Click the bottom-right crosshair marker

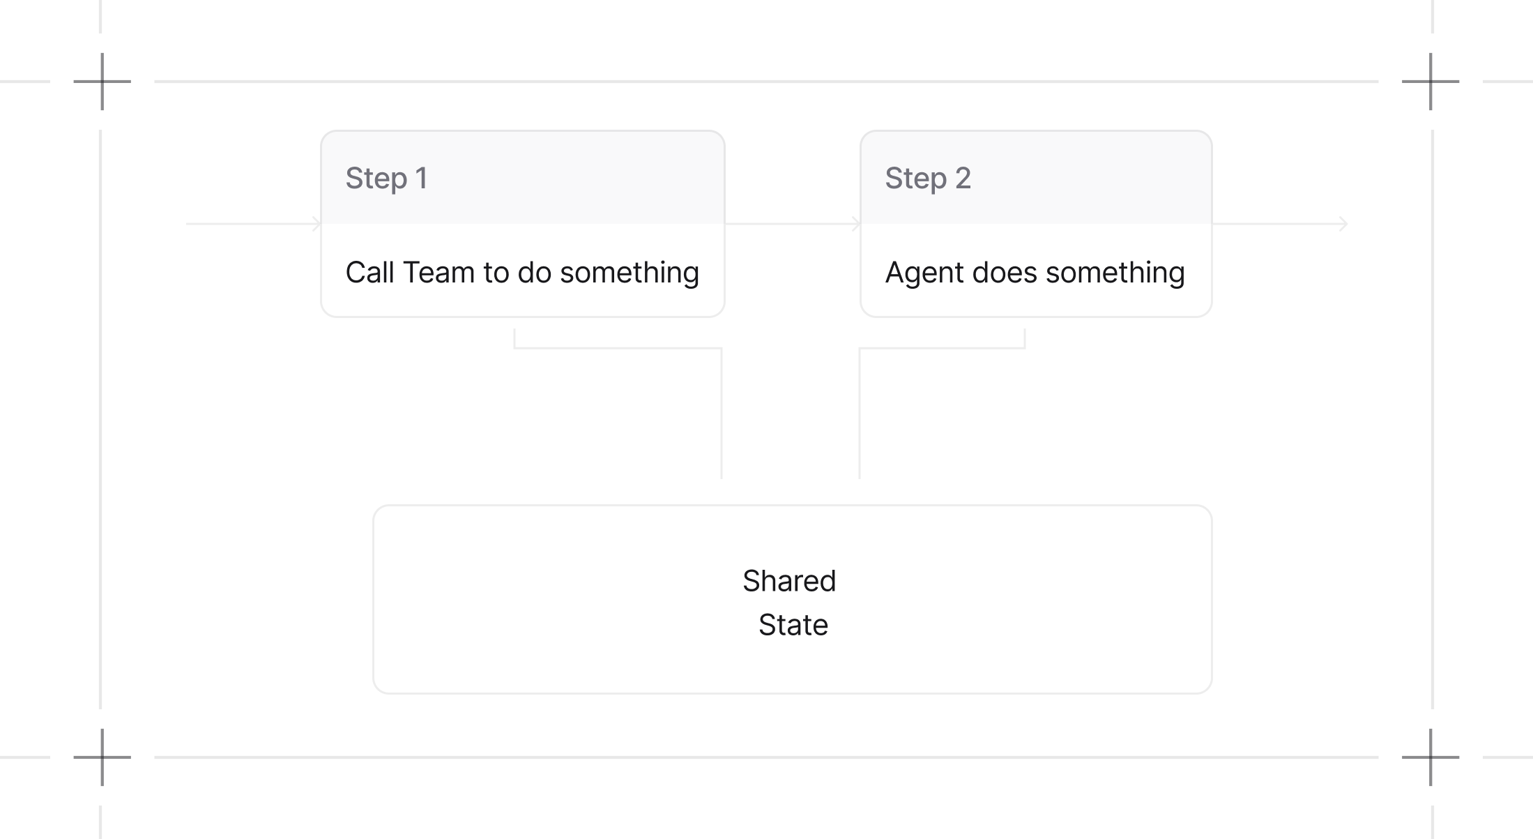click(1431, 757)
